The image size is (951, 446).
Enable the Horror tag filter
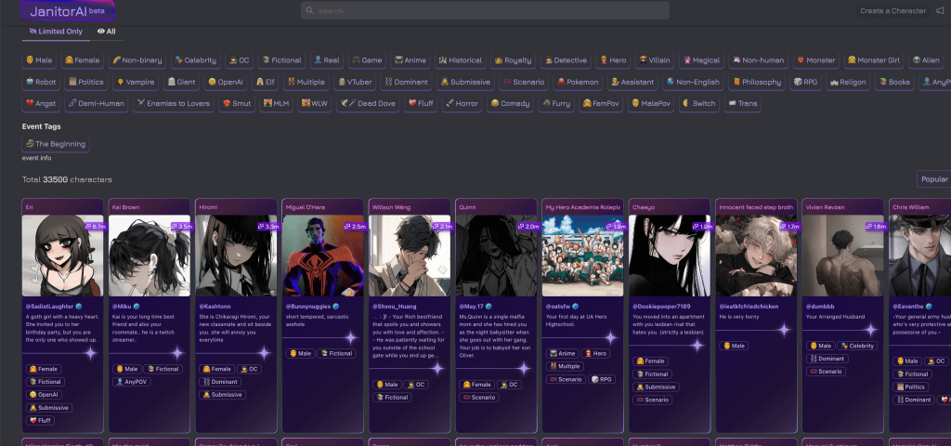click(x=462, y=103)
